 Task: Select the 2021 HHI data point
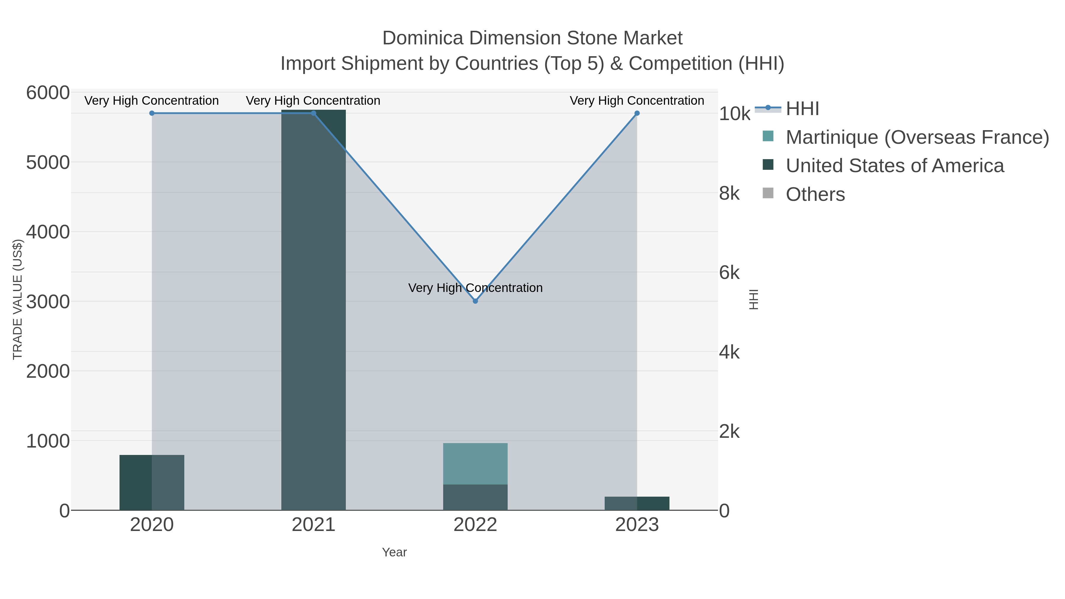click(x=313, y=113)
